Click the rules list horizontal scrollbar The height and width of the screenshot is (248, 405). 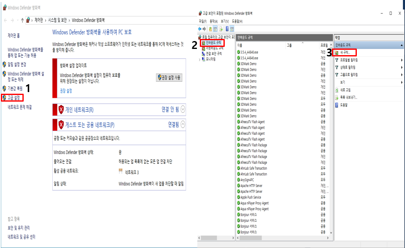[283, 238]
